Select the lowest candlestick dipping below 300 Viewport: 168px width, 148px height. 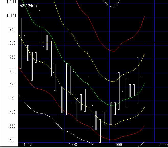[x=100, y=130]
